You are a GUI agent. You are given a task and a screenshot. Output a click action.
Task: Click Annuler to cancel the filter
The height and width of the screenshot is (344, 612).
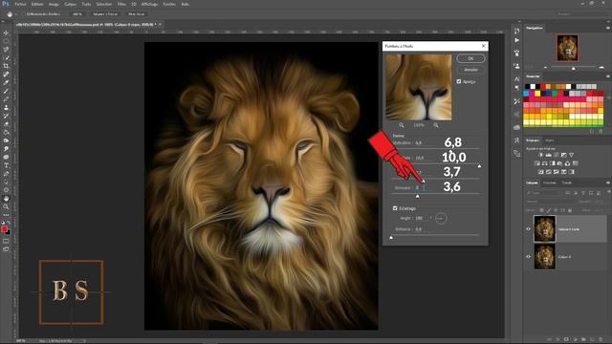click(470, 70)
